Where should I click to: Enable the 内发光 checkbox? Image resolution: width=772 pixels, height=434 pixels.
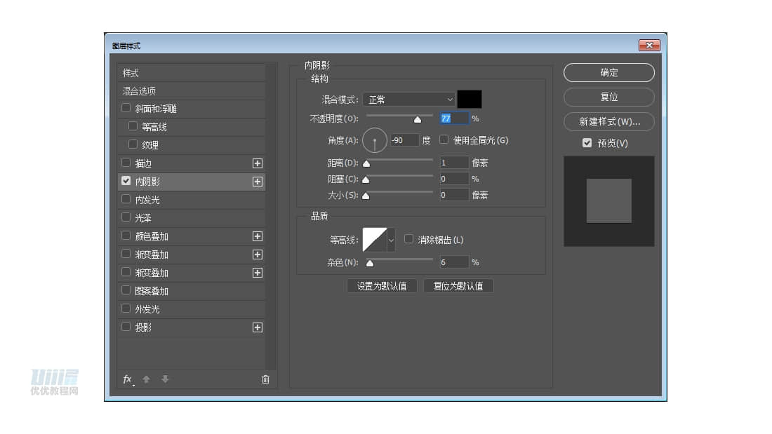pyautogui.click(x=126, y=199)
